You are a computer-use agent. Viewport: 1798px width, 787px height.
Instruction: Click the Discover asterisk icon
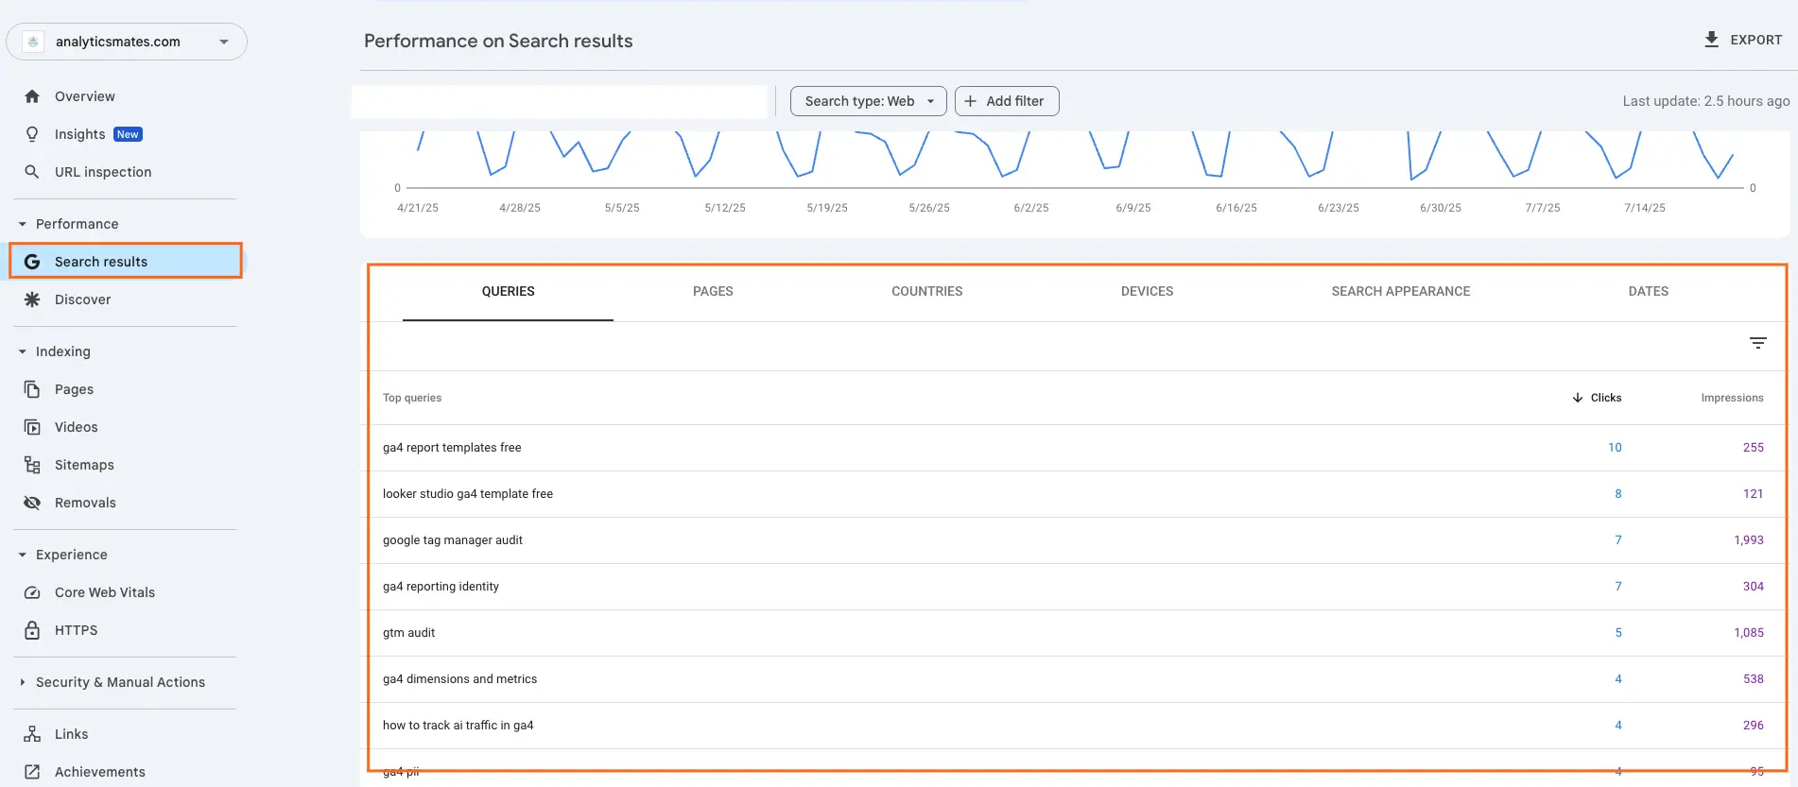[32, 299]
